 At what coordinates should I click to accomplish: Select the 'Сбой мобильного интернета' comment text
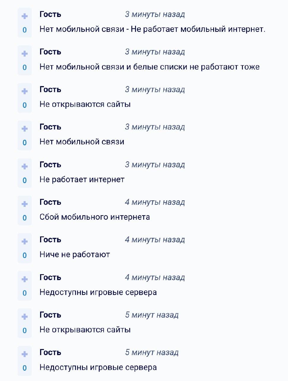pos(95,217)
